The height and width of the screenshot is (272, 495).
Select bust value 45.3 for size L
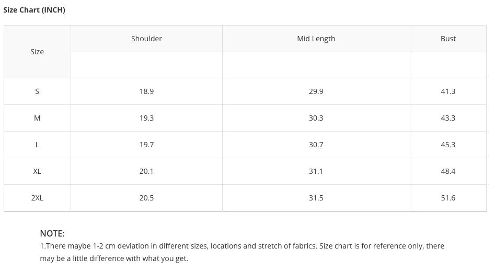coord(448,145)
